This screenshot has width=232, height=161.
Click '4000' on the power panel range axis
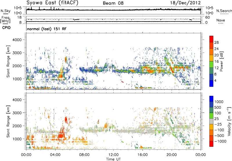[x=17, y=40]
